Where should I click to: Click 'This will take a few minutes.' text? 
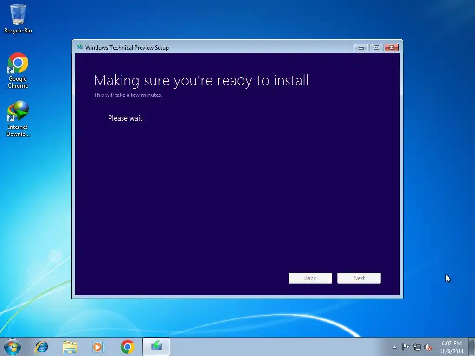point(128,95)
